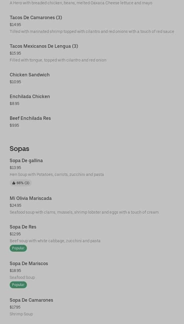Click the Popular badge under Sopa De Res

coord(18,248)
